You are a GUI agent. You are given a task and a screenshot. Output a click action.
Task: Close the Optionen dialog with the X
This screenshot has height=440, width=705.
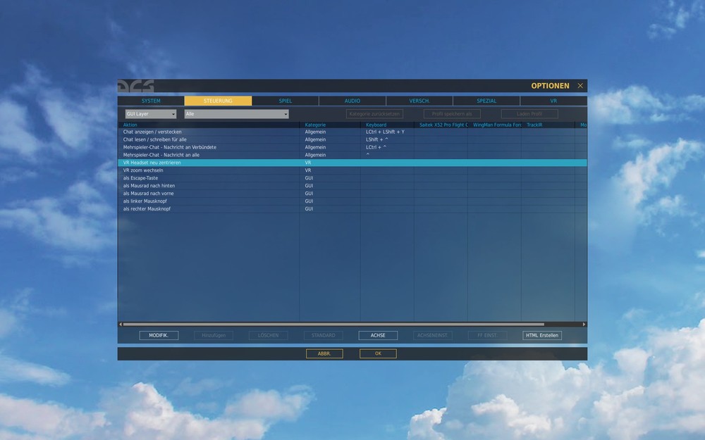(x=580, y=85)
